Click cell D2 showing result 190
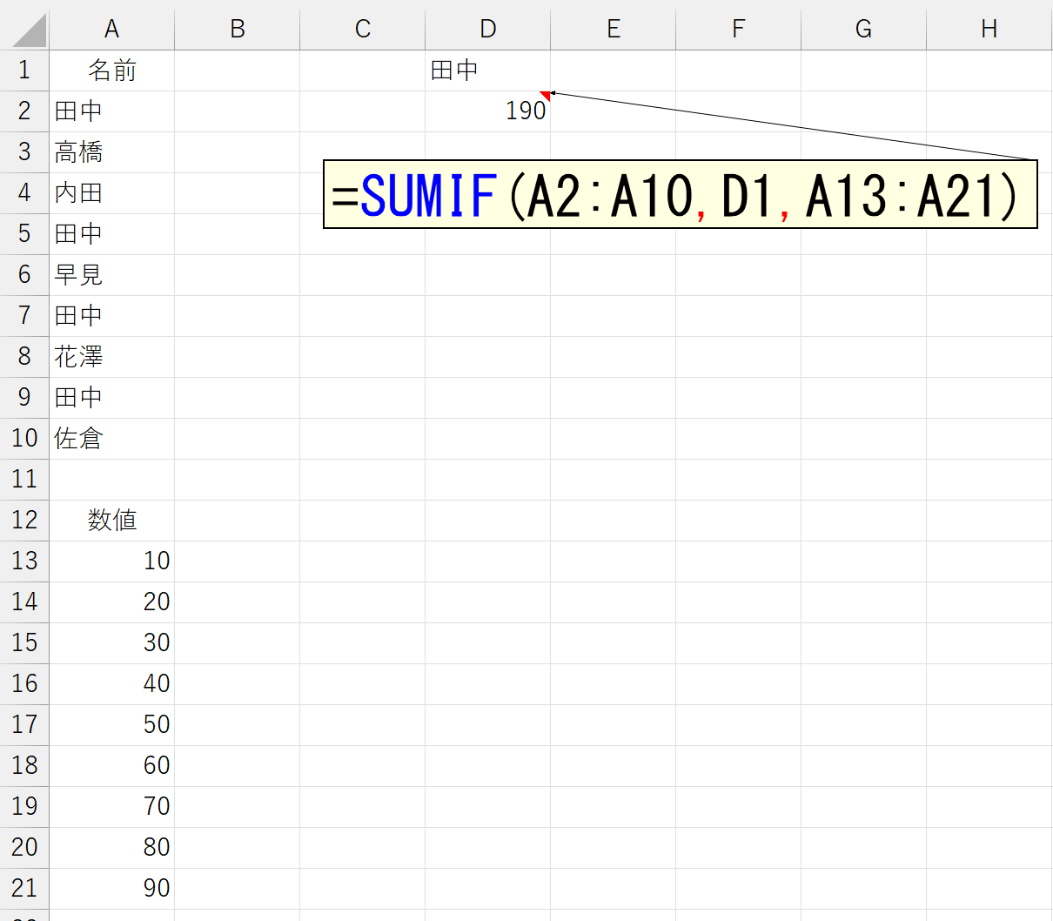 (x=487, y=111)
